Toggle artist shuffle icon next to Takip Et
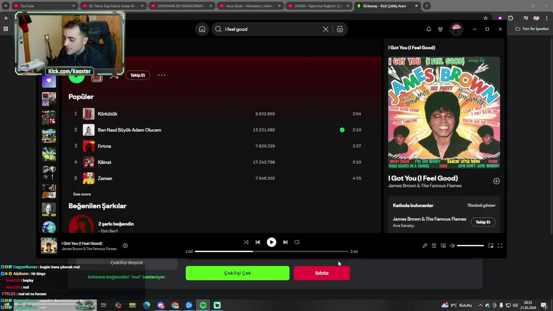The width and height of the screenshot is (553, 311). [114, 76]
